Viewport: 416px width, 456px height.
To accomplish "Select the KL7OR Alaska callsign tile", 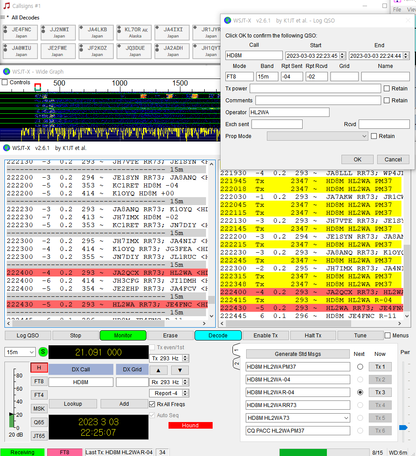I will coord(135,33).
